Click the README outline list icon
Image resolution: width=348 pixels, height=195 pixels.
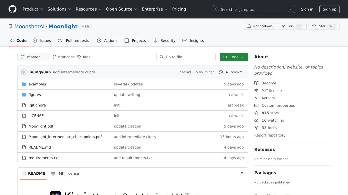241,174
